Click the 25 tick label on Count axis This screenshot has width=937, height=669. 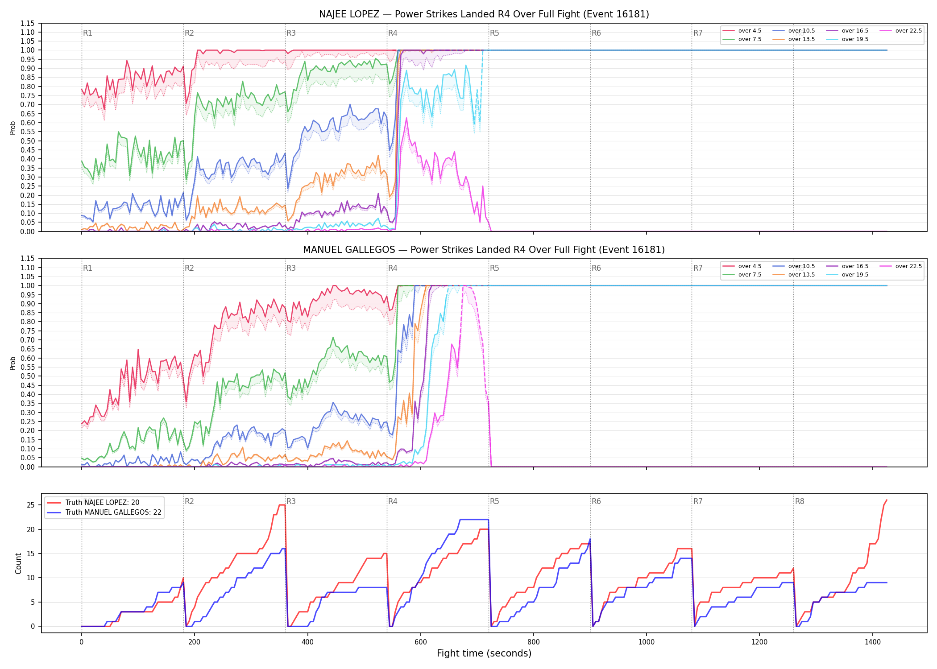(31, 505)
